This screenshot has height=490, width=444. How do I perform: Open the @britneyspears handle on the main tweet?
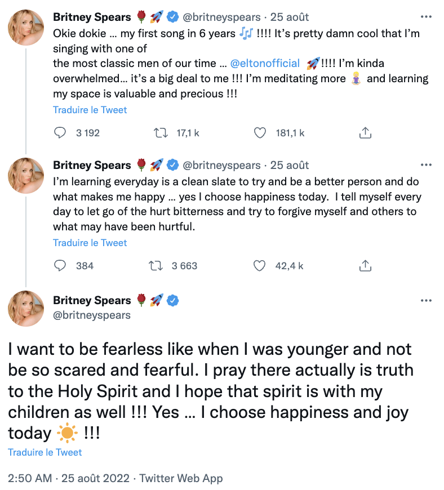coord(92,315)
